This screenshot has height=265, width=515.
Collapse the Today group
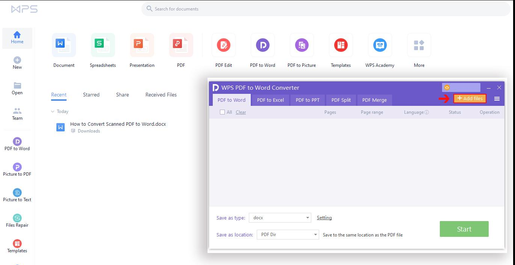(x=53, y=111)
